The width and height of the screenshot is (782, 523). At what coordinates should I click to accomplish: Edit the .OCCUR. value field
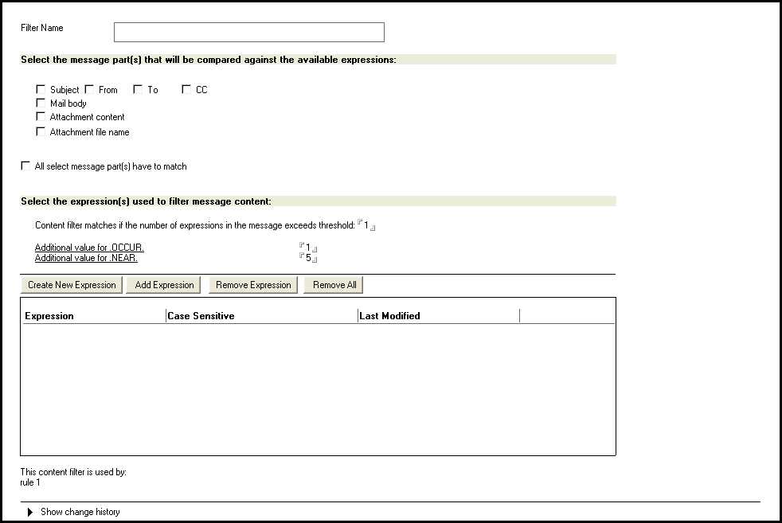(x=308, y=248)
